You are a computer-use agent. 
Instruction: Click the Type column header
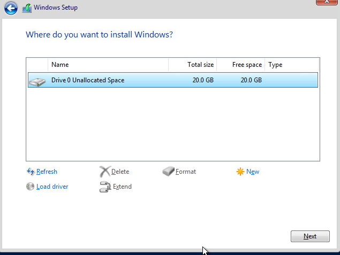pyautogui.click(x=275, y=65)
